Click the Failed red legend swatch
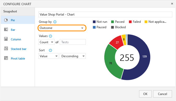 130,22
